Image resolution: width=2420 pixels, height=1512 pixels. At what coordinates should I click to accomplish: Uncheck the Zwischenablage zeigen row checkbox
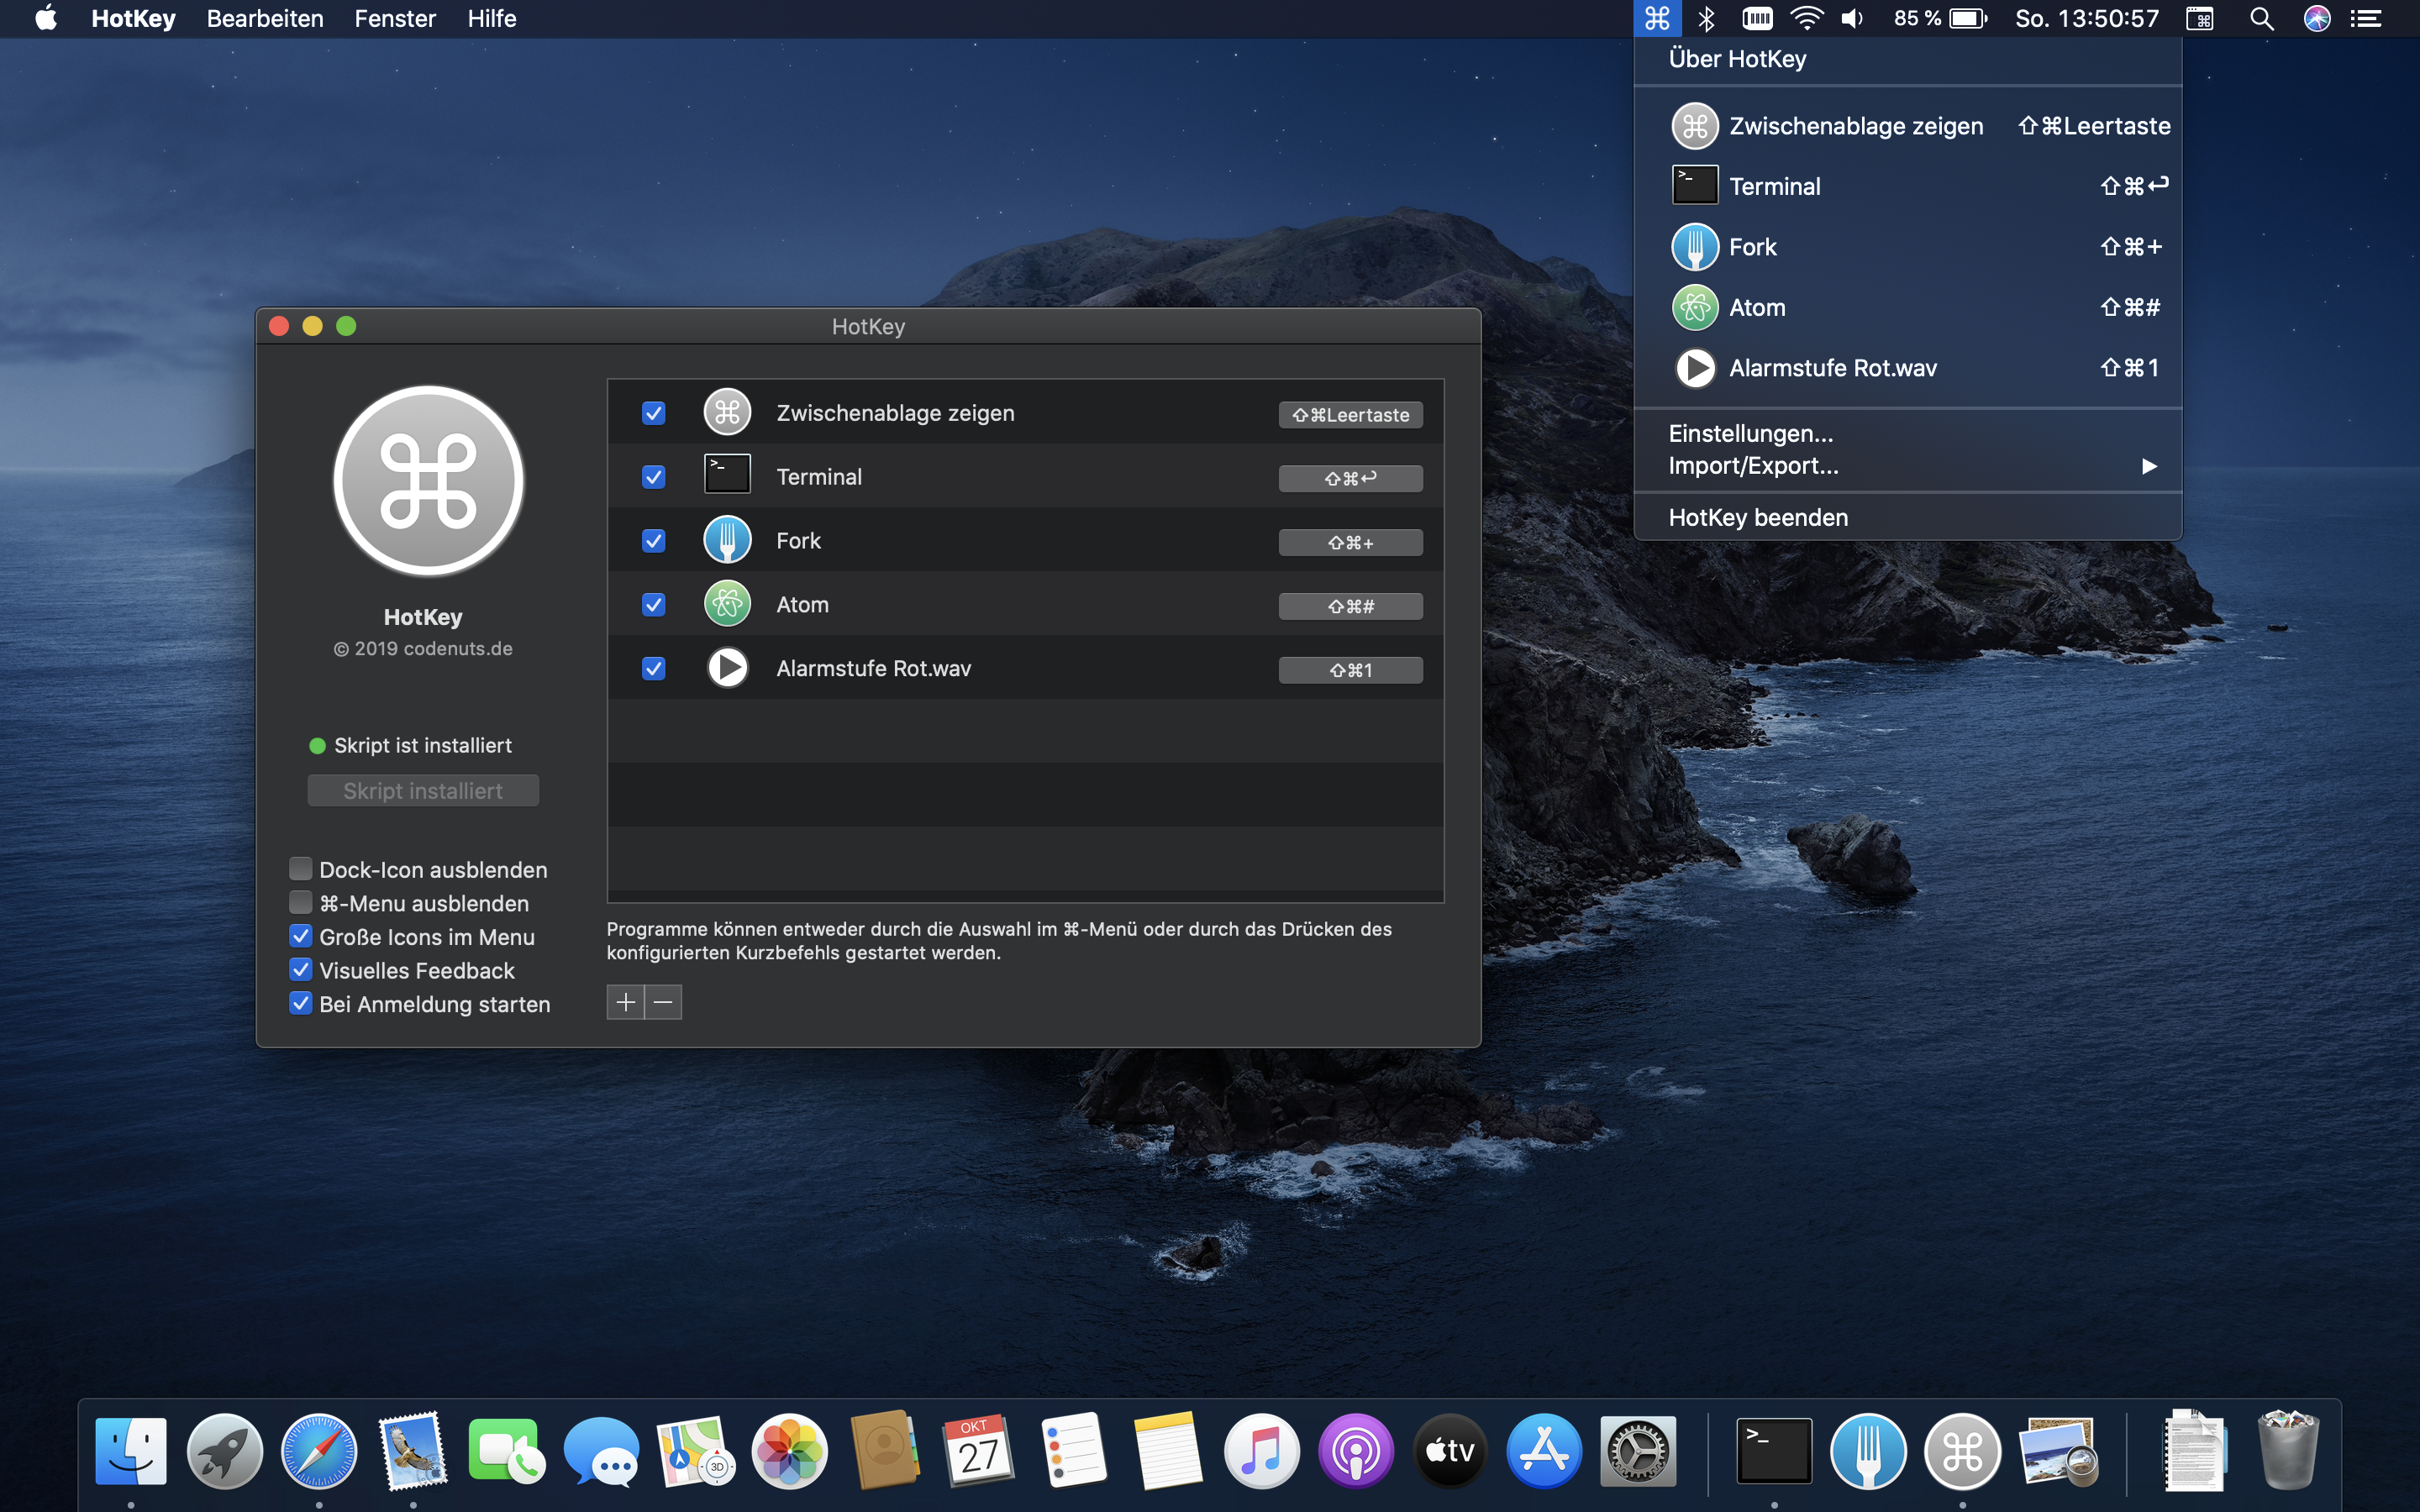(x=653, y=413)
